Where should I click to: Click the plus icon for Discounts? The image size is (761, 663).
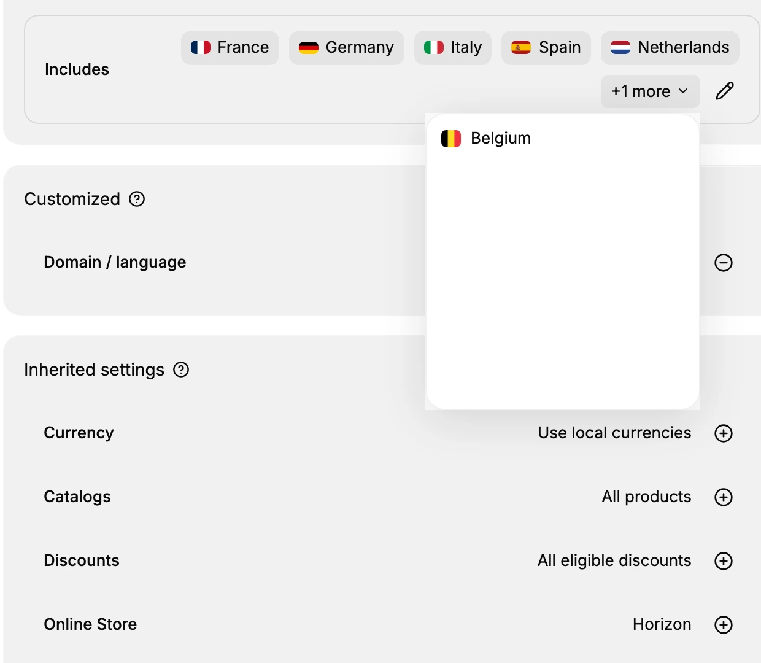pos(724,561)
